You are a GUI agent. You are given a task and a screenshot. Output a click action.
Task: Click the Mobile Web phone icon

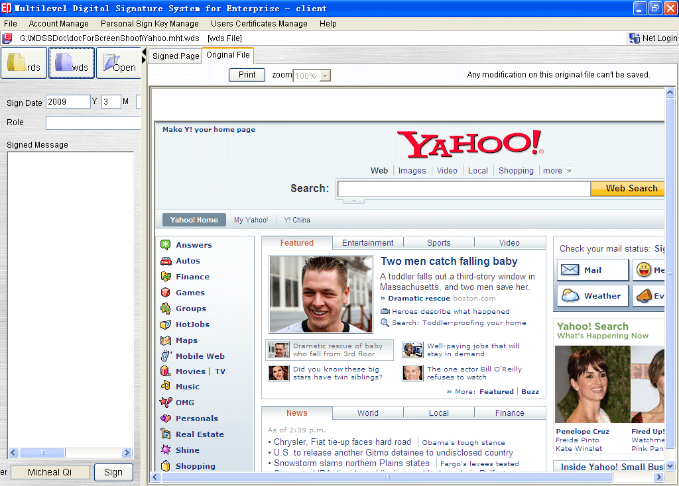pos(165,356)
